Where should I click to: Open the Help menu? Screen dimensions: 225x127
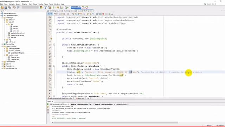63,4
